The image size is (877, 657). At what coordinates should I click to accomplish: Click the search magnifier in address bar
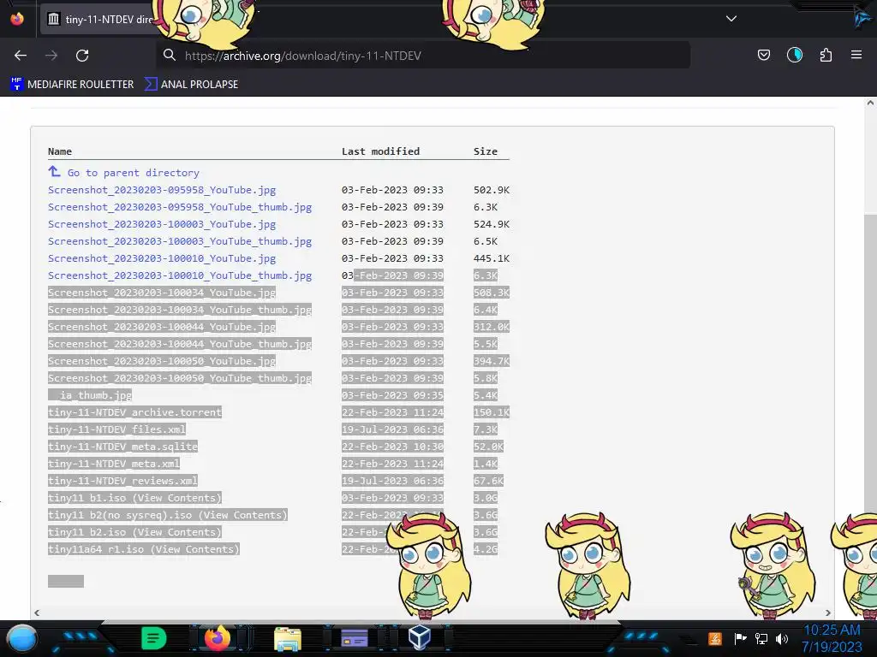[x=170, y=55]
